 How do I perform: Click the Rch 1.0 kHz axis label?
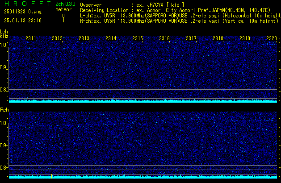3,123
